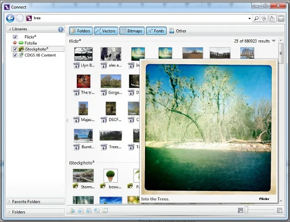This screenshot has width=290, height=222.
Task: Click the thumbnail size slider handle
Action: pos(246,210)
